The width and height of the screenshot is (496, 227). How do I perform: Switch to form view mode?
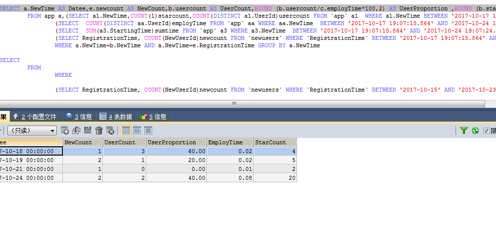[137, 130]
